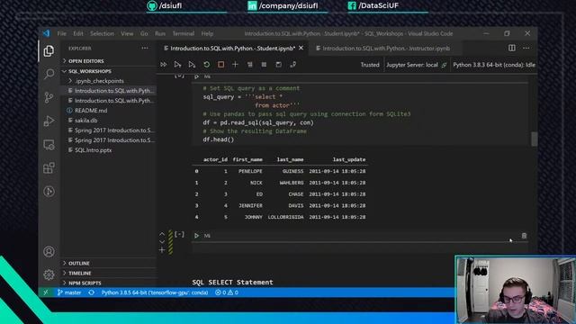The image size is (576, 324).
Task: Expand the Outline section
Action: click(x=78, y=264)
